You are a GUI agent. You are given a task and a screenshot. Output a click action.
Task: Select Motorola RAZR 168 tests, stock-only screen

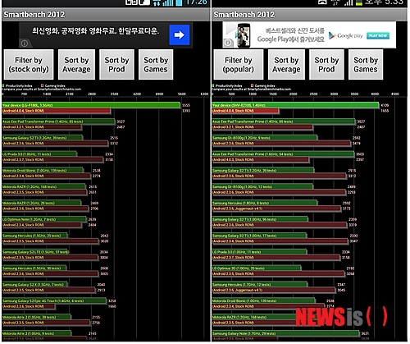pos(43,186)
